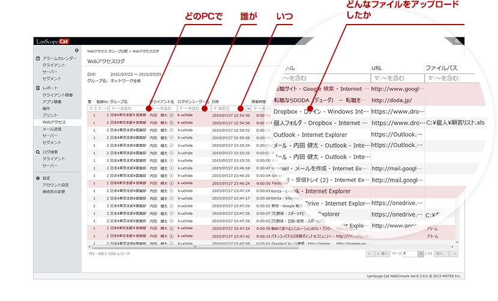
Task: Jump to last page button
Action: tap(454, 254)
